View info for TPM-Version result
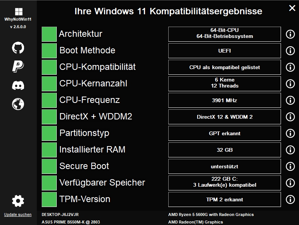Screen dimensions: 299x225 [x=290, y=199]
